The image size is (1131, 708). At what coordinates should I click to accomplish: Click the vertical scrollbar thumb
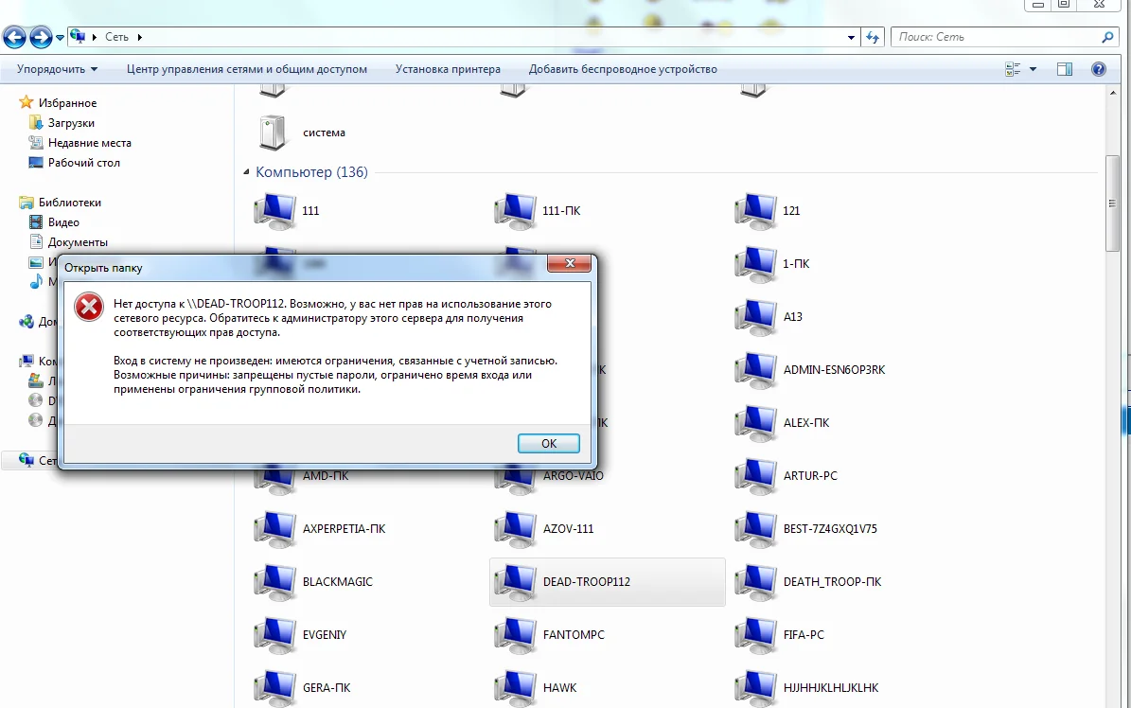coord(1111,204)
